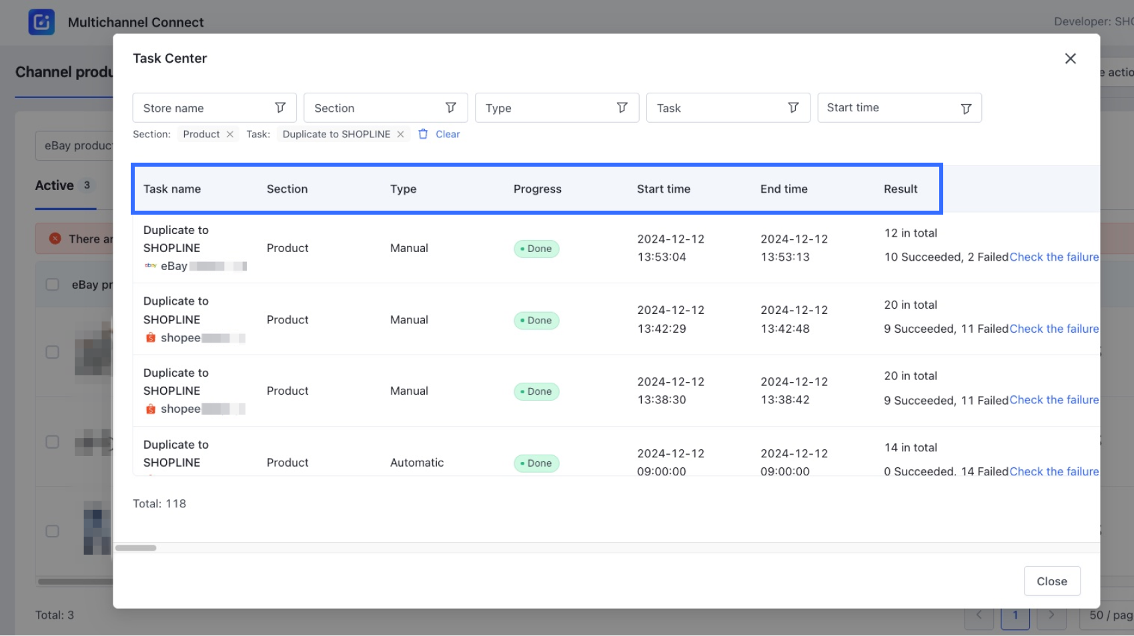1134x636 pixels.
Task: Click the Task filter funnel icon
Action: click(793, 108)
